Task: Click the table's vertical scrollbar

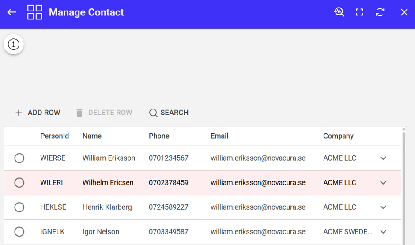Action: [404, 185]
